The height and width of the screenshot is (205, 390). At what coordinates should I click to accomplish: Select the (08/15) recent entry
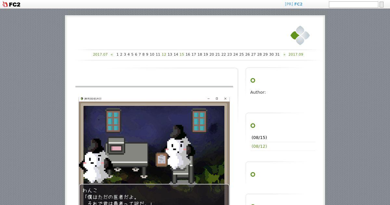coord(259,138)
